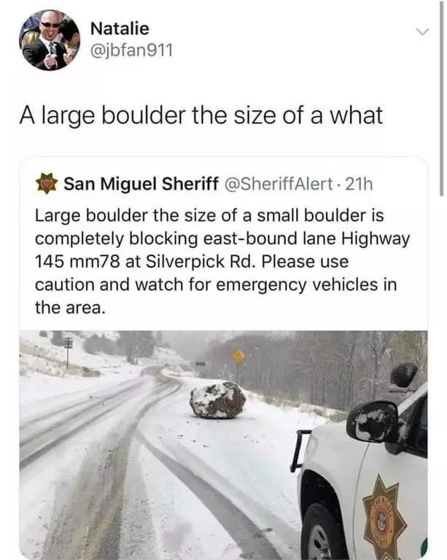Viewport: 447px width, 560px height.
Task: Open San Miguel Sheriff account name
Action: click(x=141, y=184)
